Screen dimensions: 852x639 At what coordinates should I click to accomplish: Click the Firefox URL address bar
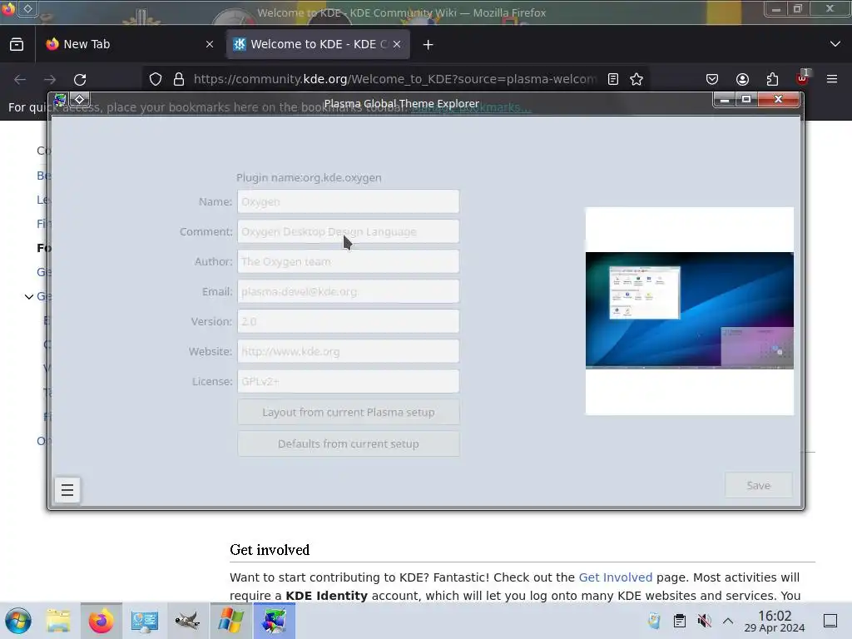[x=395, y=79]
